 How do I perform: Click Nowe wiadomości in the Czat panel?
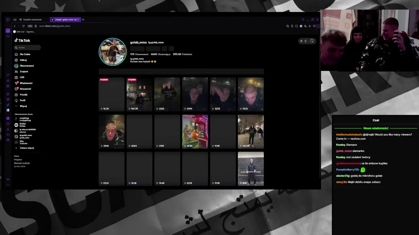pyautogui.click(x=376, y=128)
